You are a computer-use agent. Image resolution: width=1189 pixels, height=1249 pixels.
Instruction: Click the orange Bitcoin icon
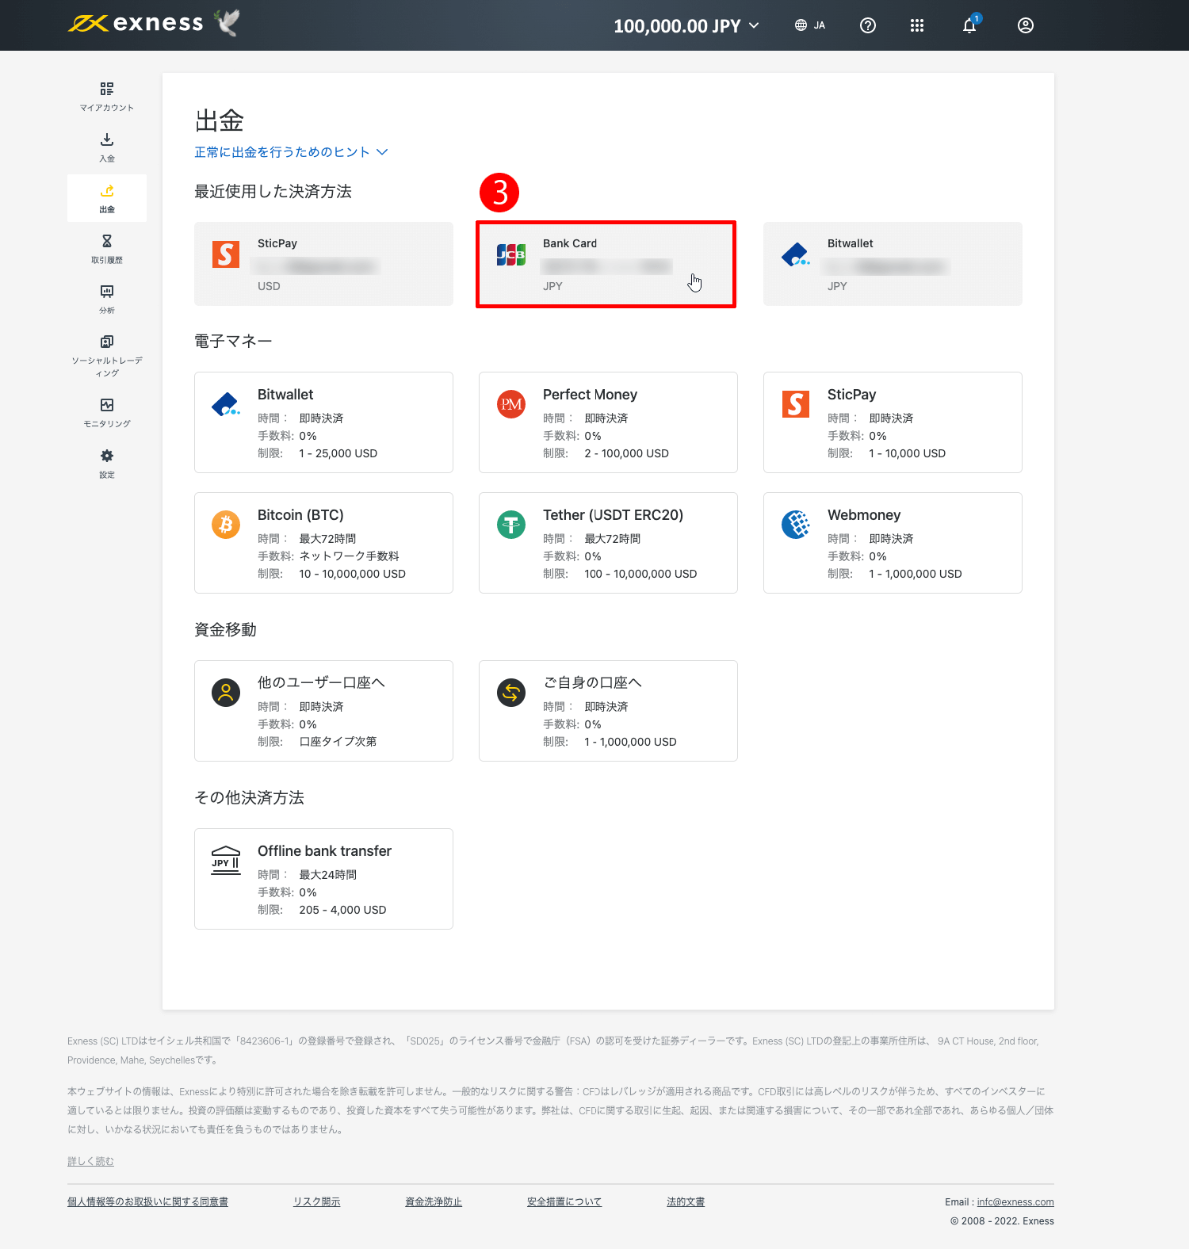(x=226, y=525)
